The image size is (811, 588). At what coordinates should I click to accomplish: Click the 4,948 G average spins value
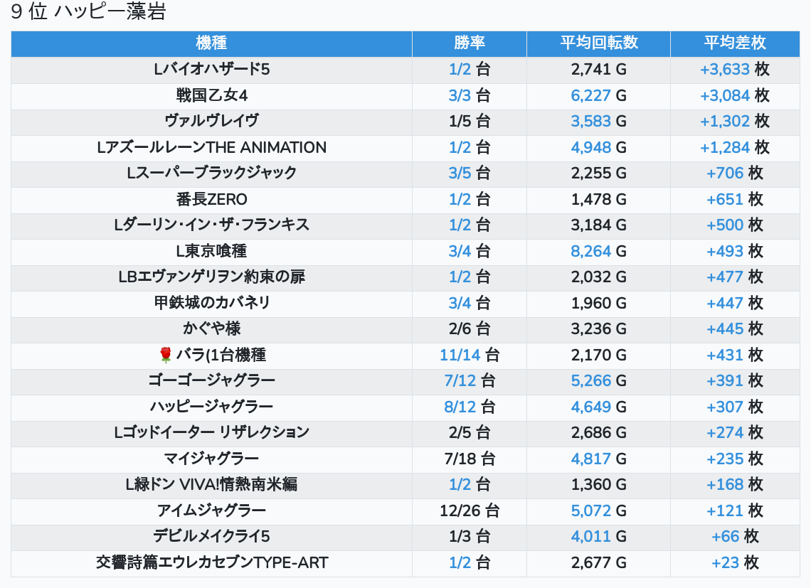click(599, 147)
